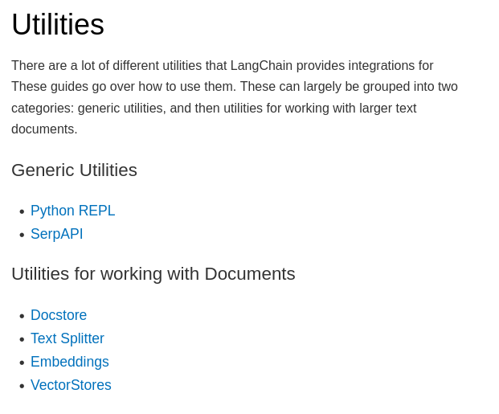
Task: Go to the Docstore guide link
Action: pyautogui.click(x=59, y=315)
